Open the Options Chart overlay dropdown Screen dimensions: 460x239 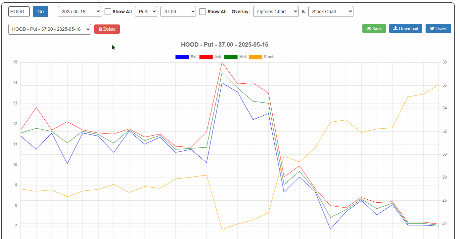(276, 12)
